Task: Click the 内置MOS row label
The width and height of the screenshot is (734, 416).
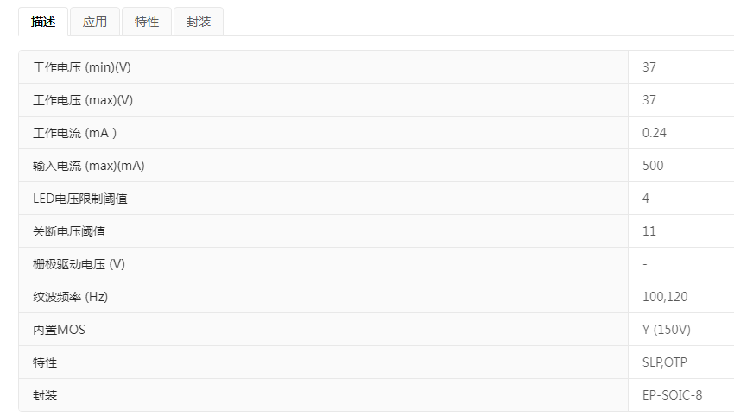Action: tap(59, 330)
